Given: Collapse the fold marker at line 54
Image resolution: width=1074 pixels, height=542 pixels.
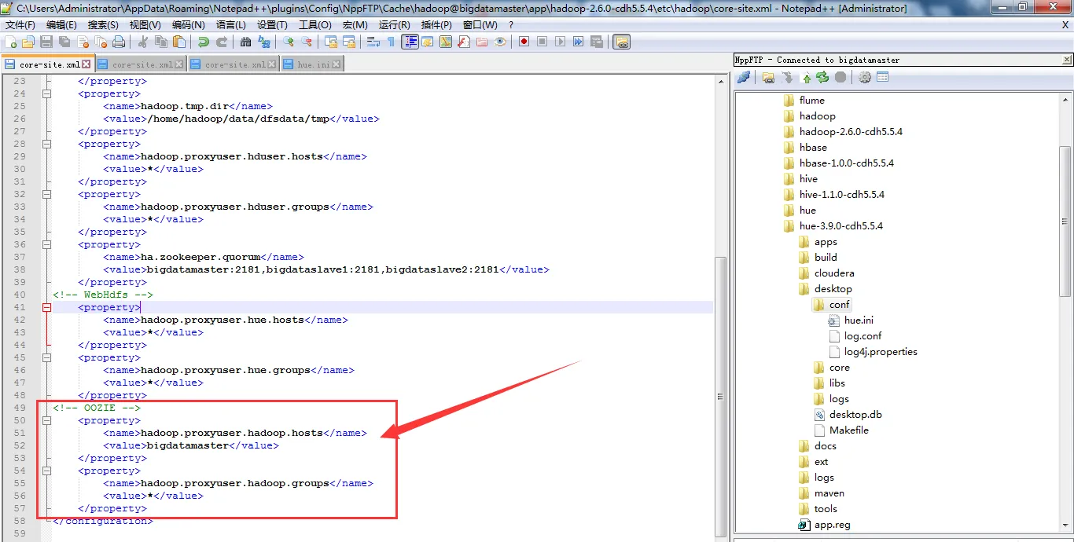Looking at the screenshot, I should [x=46, y=471].
